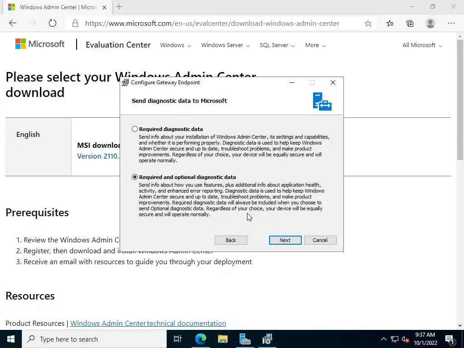Open a new browser tab
Image resolution: width=464 pixels, height=348 pixels.
pos(119,7)
